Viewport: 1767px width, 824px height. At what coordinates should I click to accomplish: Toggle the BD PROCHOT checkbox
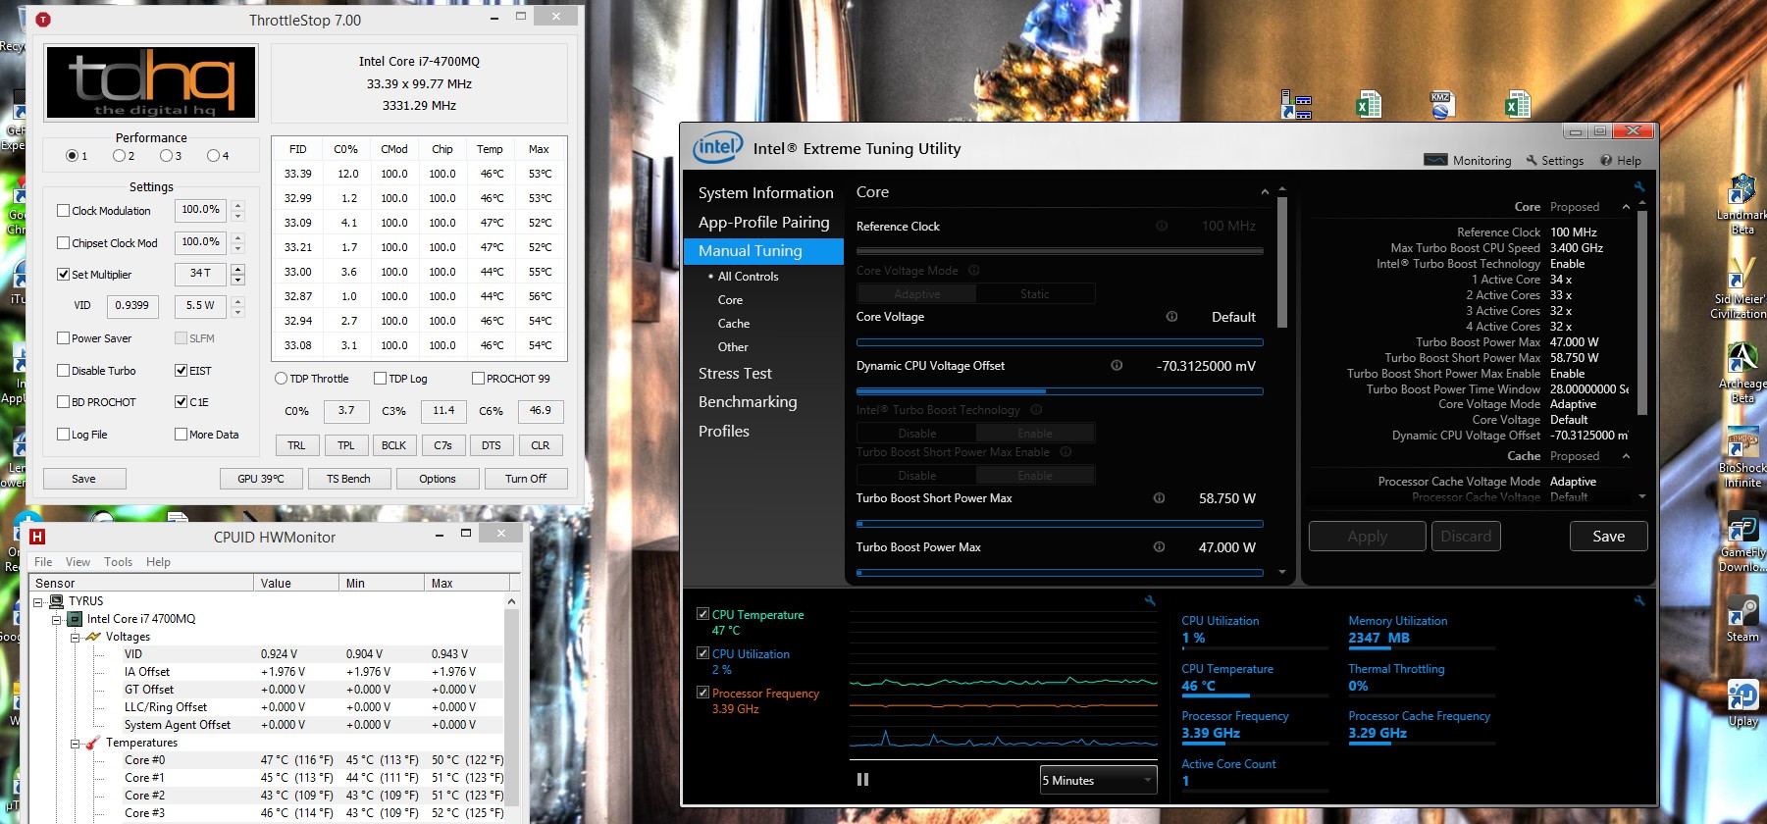[64, 402]
